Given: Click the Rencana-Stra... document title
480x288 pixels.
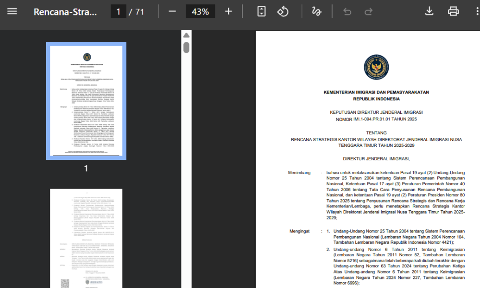Looking at the screenshot, I should coord(65,12).
